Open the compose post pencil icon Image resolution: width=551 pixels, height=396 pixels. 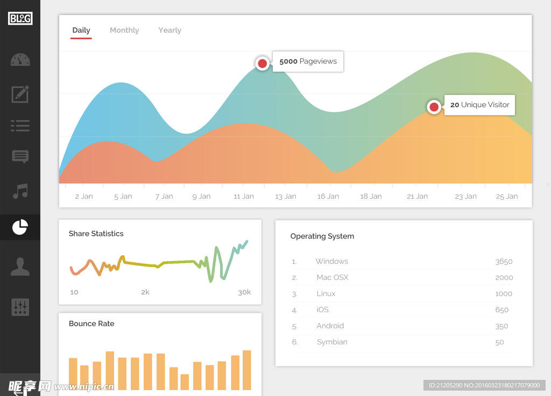click(20, 94)
